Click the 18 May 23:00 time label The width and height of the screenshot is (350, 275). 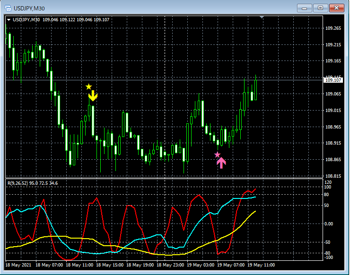170,265
